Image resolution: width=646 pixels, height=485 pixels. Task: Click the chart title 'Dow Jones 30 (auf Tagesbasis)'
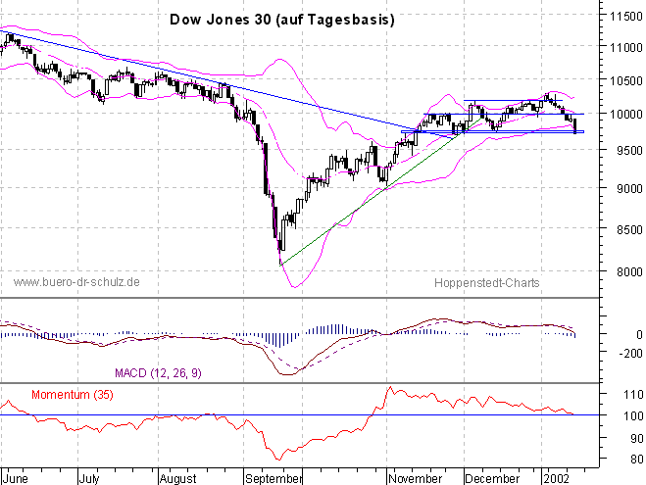pyautogui.click(x=282, y=20)
